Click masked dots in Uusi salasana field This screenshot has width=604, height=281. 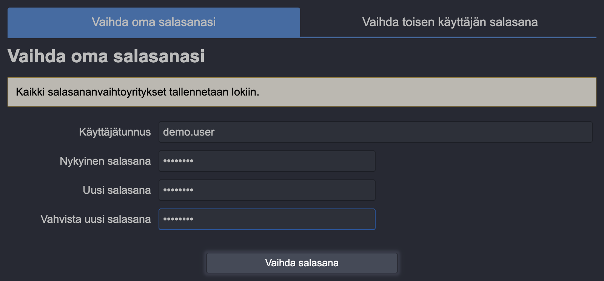click(178, 190)
